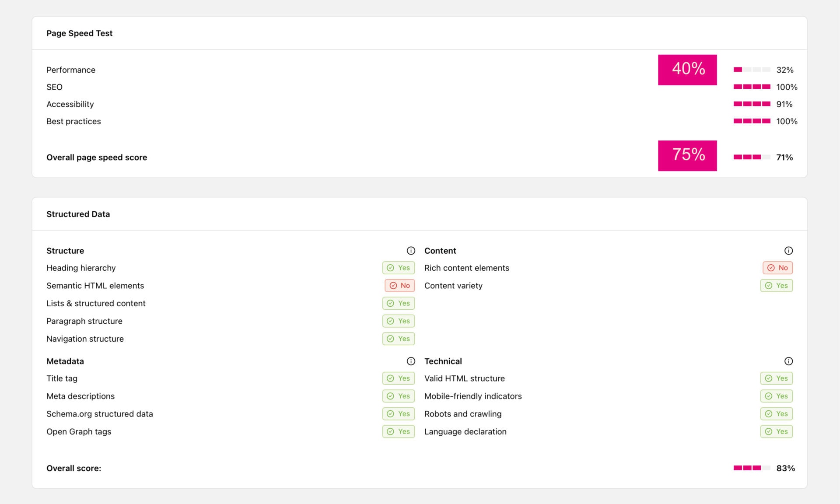Click the No badge for Rich content elements
The width and height of the screenshot is (840, 504).
click(x=777, y=268)
